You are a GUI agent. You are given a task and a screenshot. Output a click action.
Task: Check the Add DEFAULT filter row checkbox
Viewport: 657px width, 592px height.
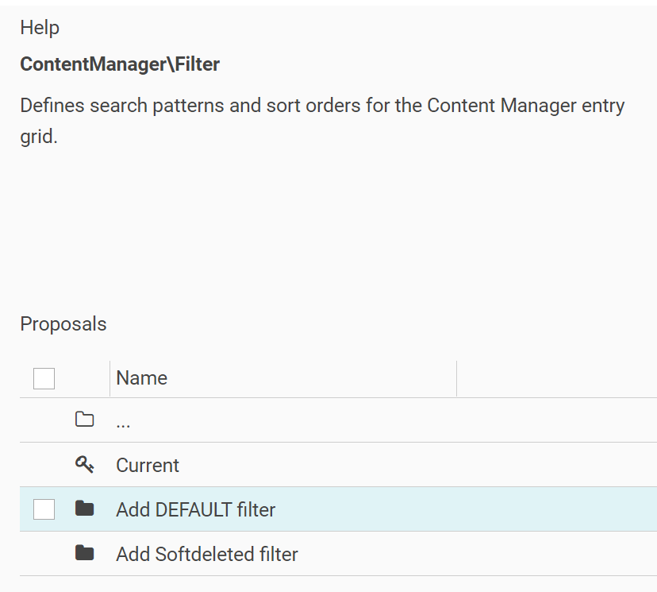(44, 509)
